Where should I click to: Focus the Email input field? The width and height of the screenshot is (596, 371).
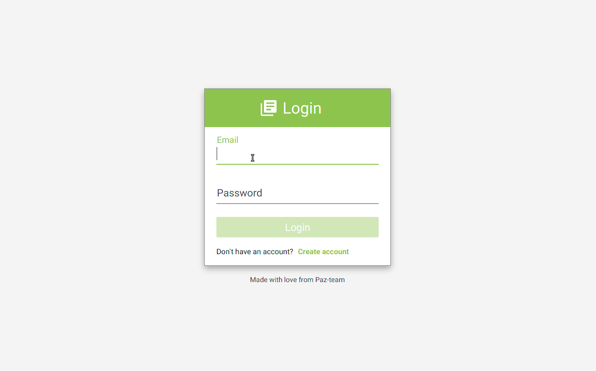pos(298,155)
